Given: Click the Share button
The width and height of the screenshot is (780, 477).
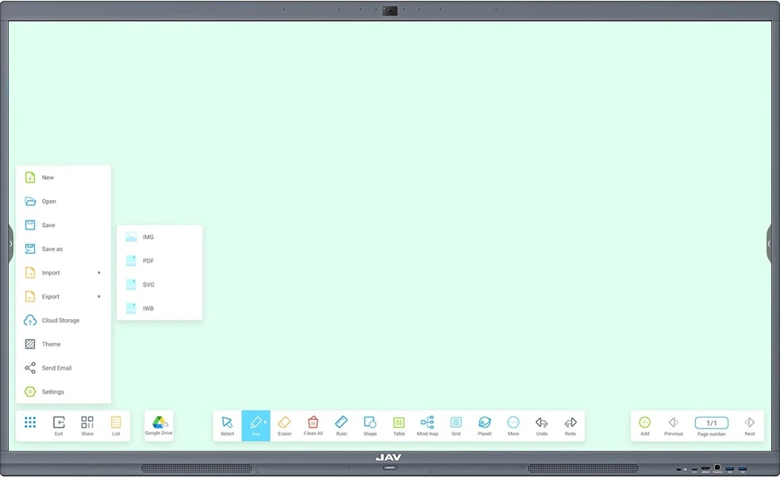Looking at the screenshot, I should click(x=87, y=425).
